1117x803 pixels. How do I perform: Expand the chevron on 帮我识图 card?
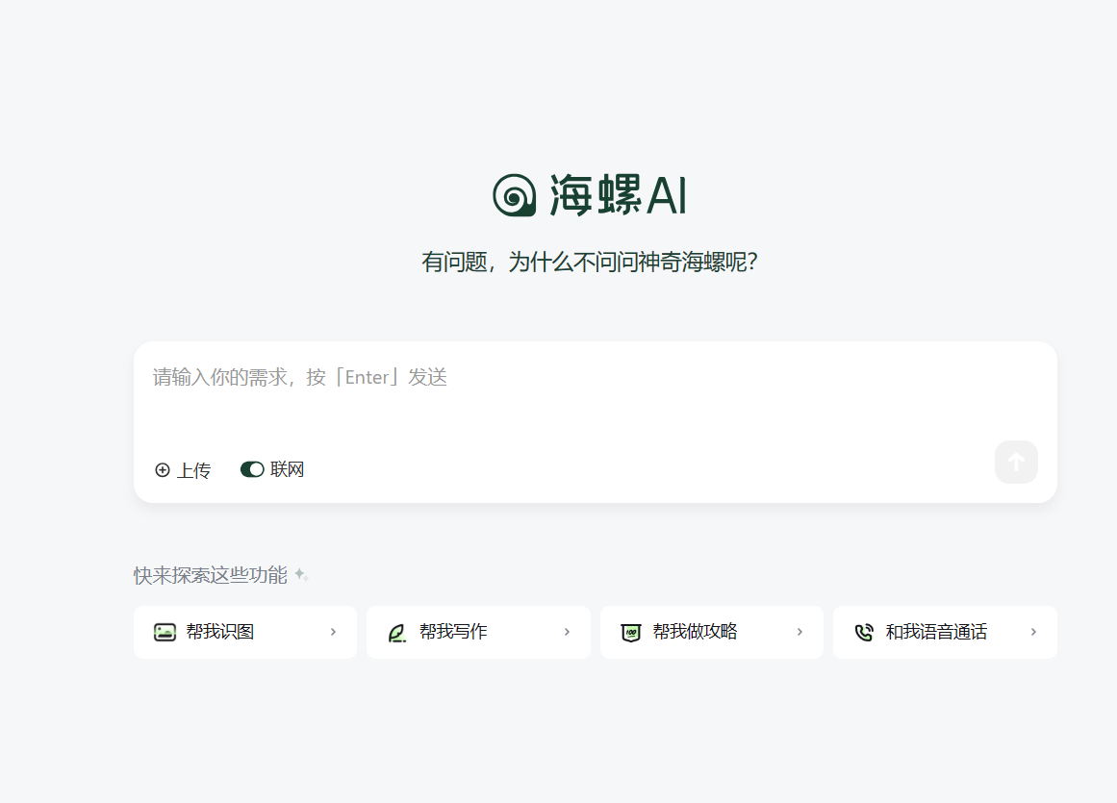pos(333,632)
